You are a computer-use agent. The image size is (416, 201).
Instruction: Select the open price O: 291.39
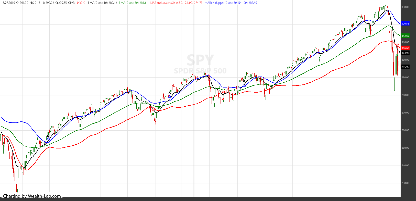(22, 3)
